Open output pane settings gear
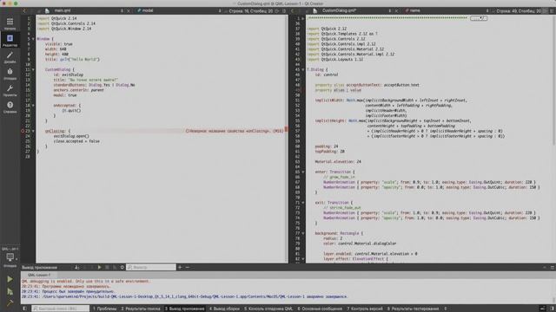The width and height of the screenshot is (556, 312). click(122, 267)
